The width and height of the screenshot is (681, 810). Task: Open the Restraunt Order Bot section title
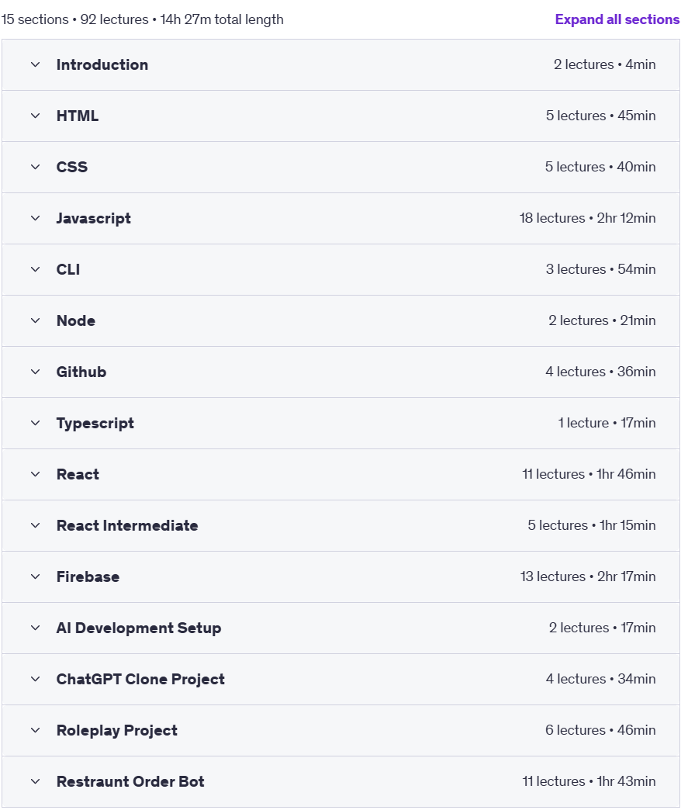coord(130,781)
